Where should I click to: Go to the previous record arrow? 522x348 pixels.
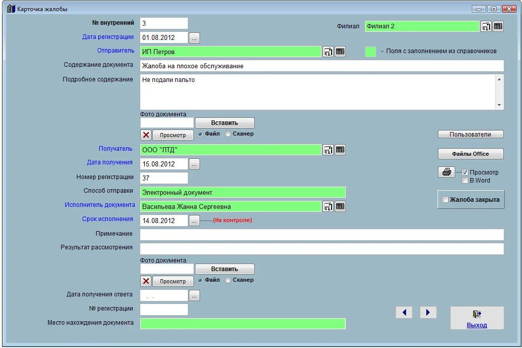404,313
